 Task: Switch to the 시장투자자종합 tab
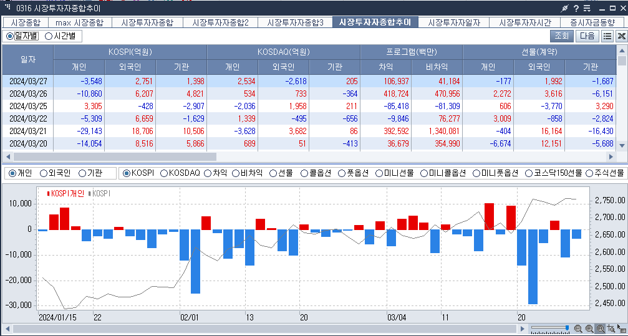[x=147, y=22]
